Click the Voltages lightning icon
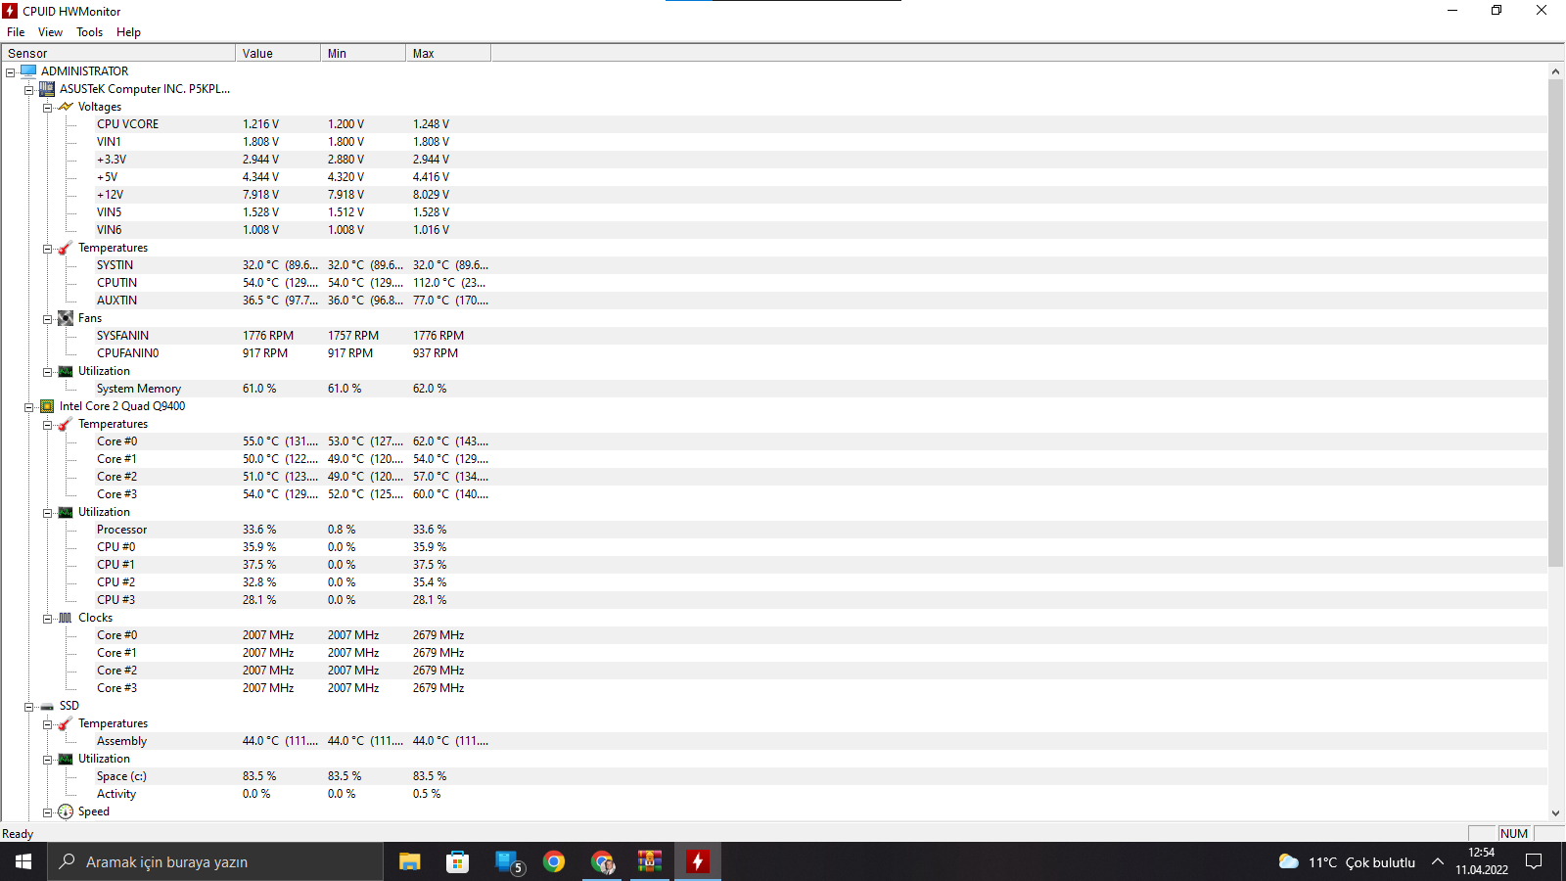1566x881 pixels. 66,106
